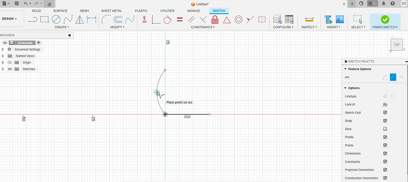Click the TOP face of the ViewCube
Image resolution: width=408 pixels, height=182 pixels.
(396, 44)
